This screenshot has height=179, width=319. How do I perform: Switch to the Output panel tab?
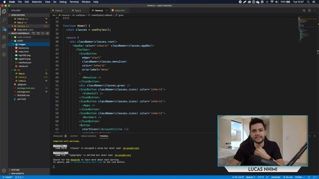74,136
